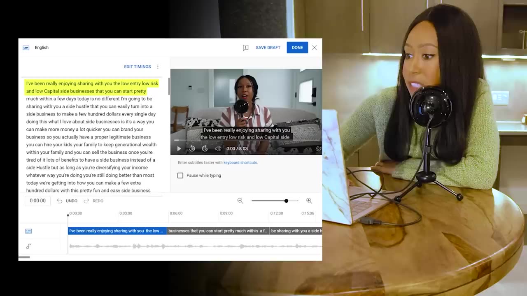This screenshot has width=527, height=296.
Task: Click the 0:00 / 8:03 time display
Action: [x=237, y=149]
